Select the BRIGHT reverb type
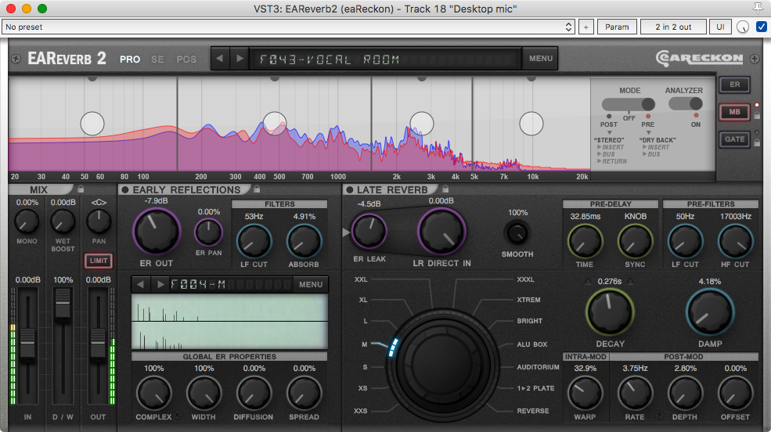 coord(530,321)
